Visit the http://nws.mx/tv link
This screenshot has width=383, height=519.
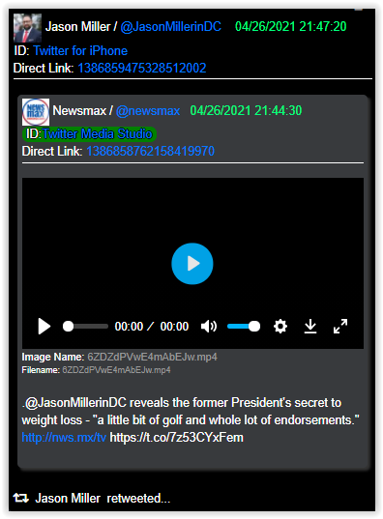64,438
